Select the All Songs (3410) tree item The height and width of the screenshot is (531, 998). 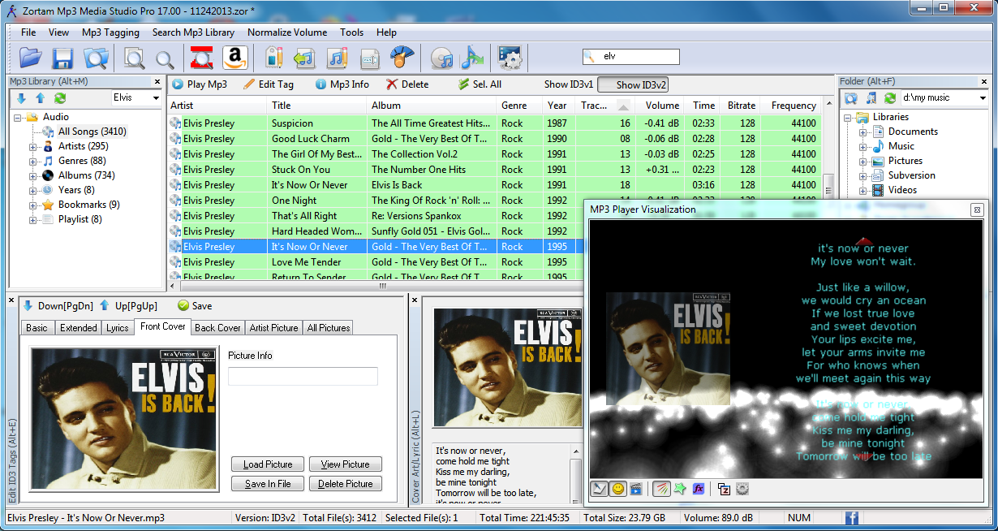(x=92, y=132)
